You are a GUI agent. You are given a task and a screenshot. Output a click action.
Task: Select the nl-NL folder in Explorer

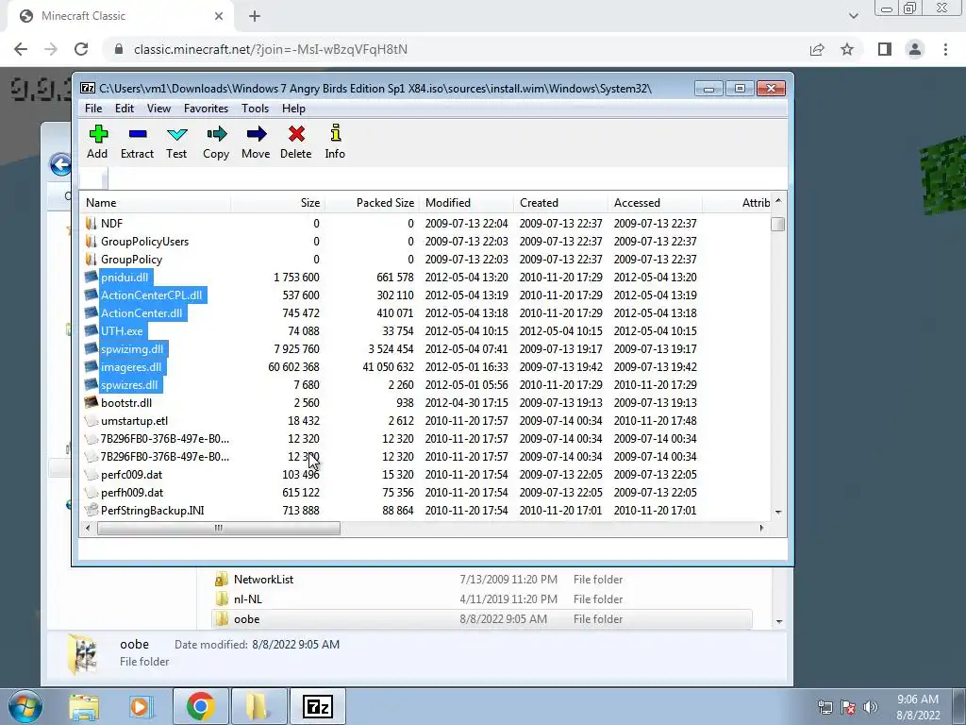tap(482, 599)
